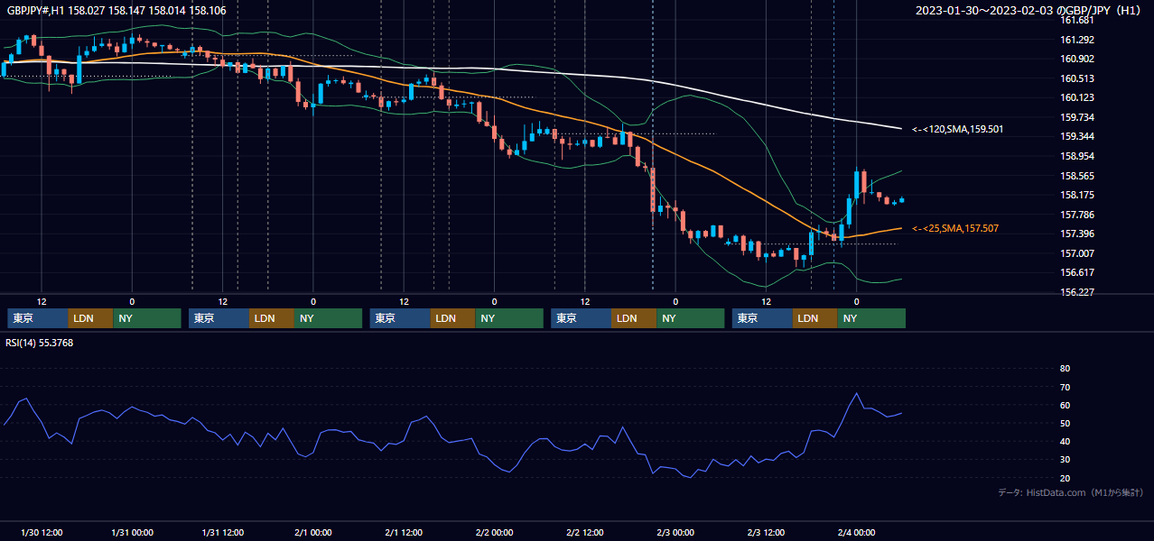This screenshot has height=541, width=1154.
Task: Click the RSI level 80 label
Action: (x=1065, y=369)
